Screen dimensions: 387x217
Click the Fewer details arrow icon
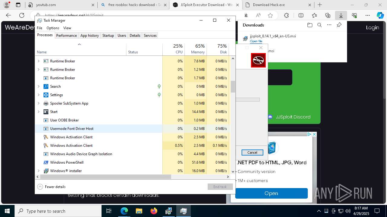coord(40,187)
